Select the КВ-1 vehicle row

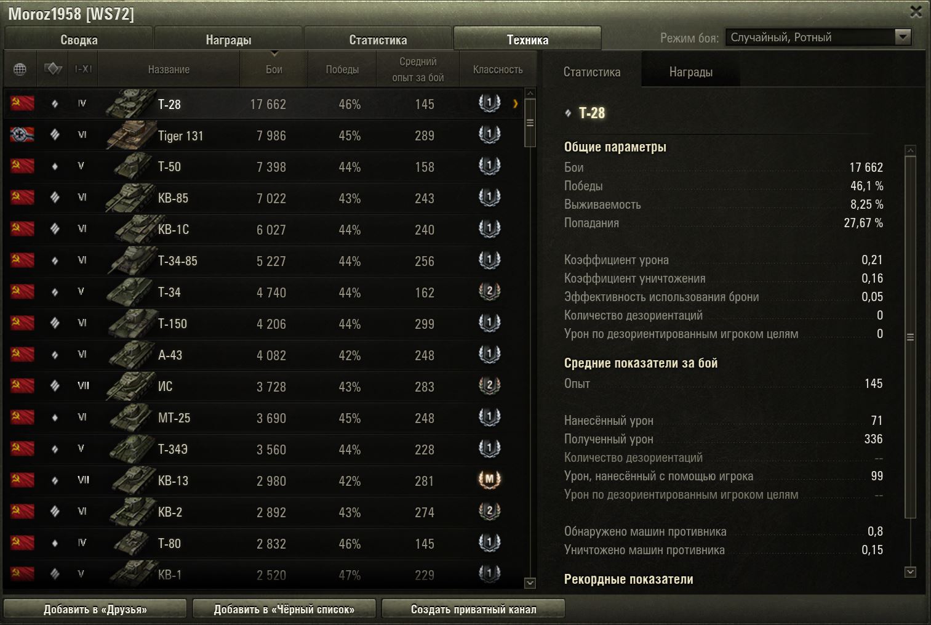point(265,574)
